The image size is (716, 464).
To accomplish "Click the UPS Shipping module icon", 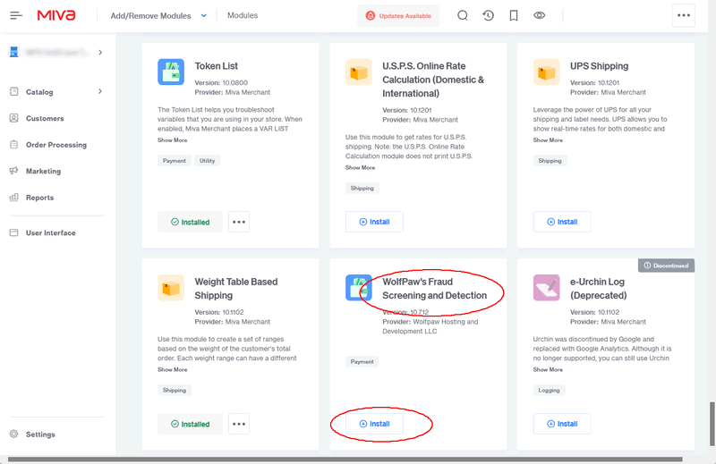I will (x=547, y=72).
